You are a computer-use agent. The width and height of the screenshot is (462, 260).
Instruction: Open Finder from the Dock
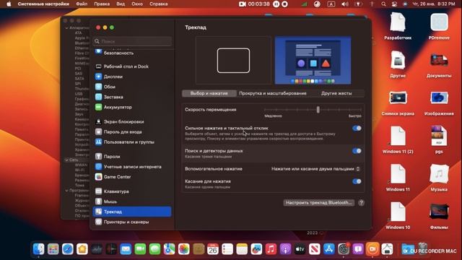tap(38, 249)
